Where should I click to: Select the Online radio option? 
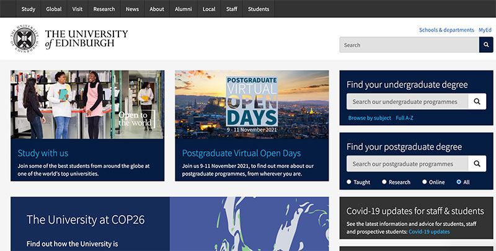pyautogui.click(x=425, y=182)
